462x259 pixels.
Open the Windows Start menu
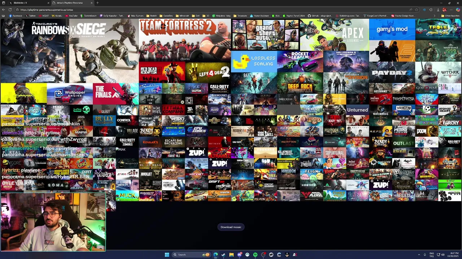(x=167, y=255)
